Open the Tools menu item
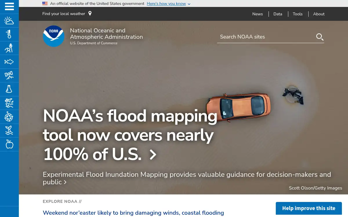 point(298,14)
